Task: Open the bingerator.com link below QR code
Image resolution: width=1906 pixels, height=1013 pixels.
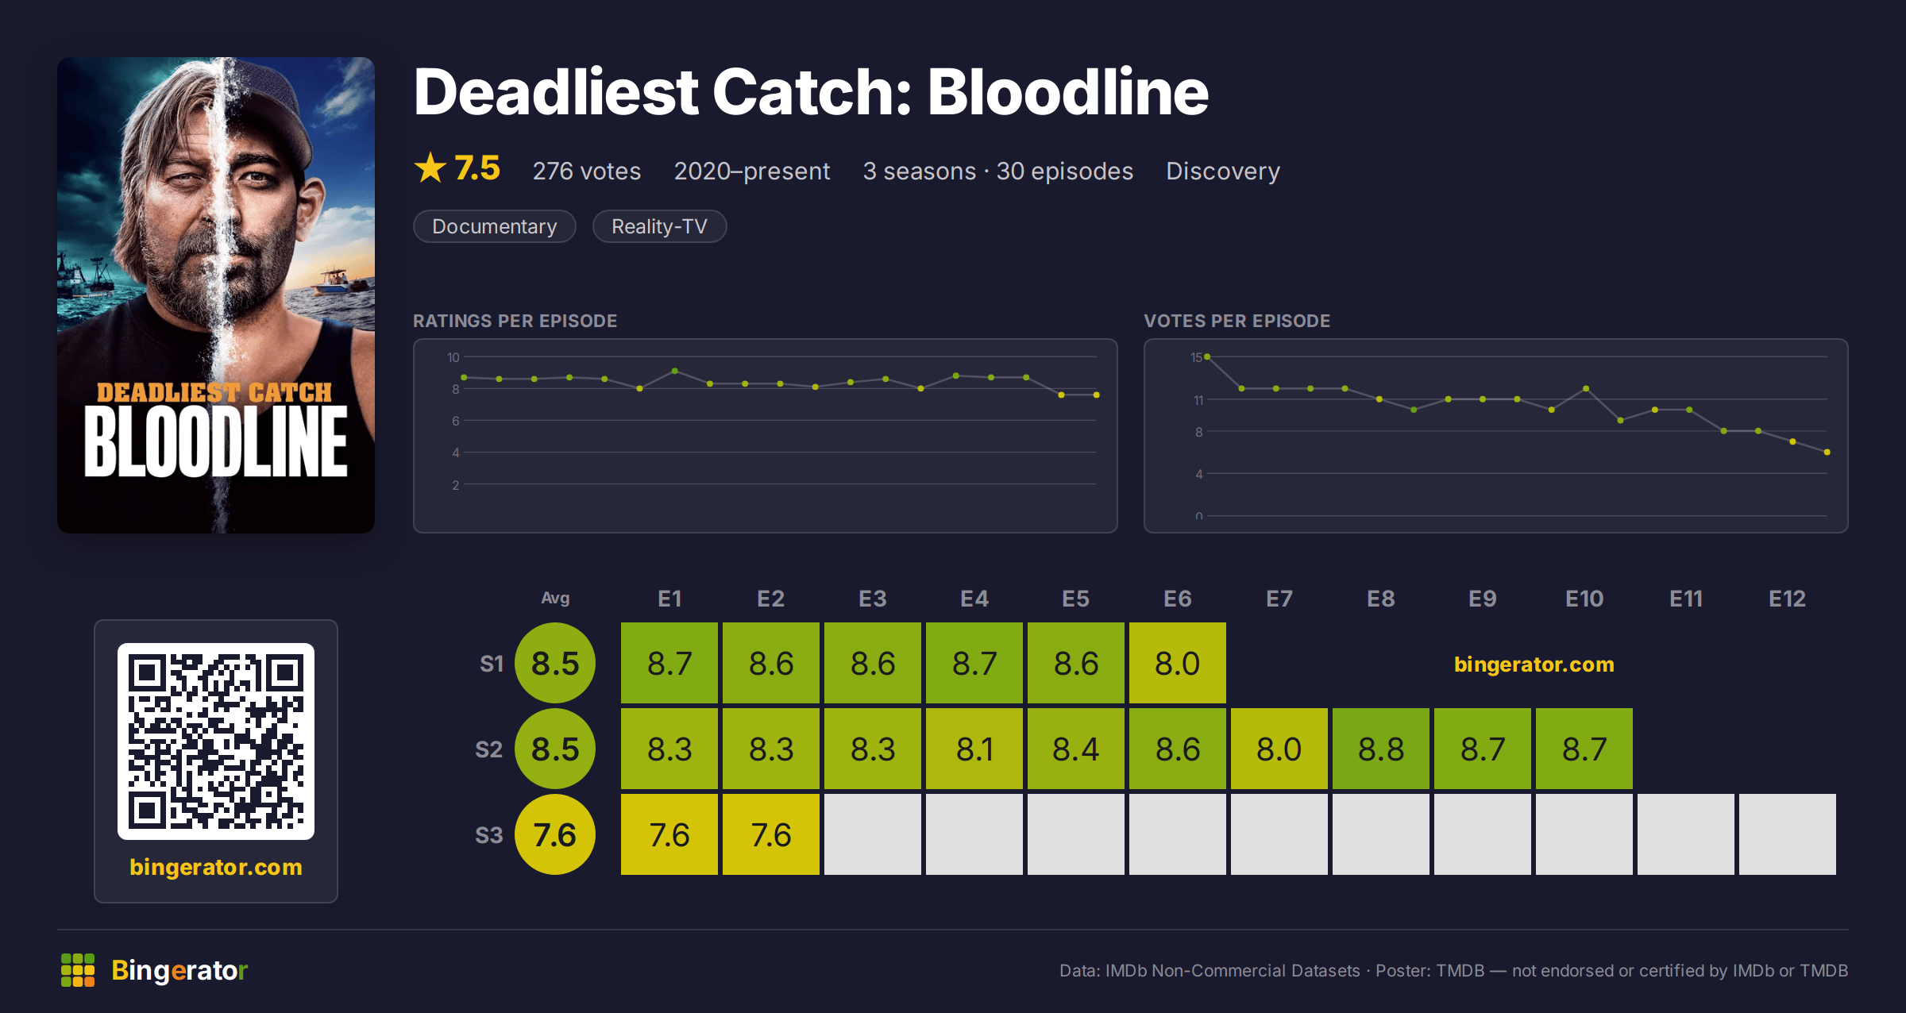Action: [x=216, y=866]
